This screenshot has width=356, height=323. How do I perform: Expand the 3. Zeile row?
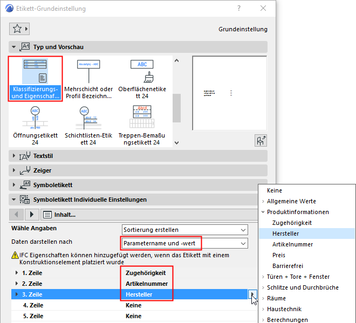(17, 294)
